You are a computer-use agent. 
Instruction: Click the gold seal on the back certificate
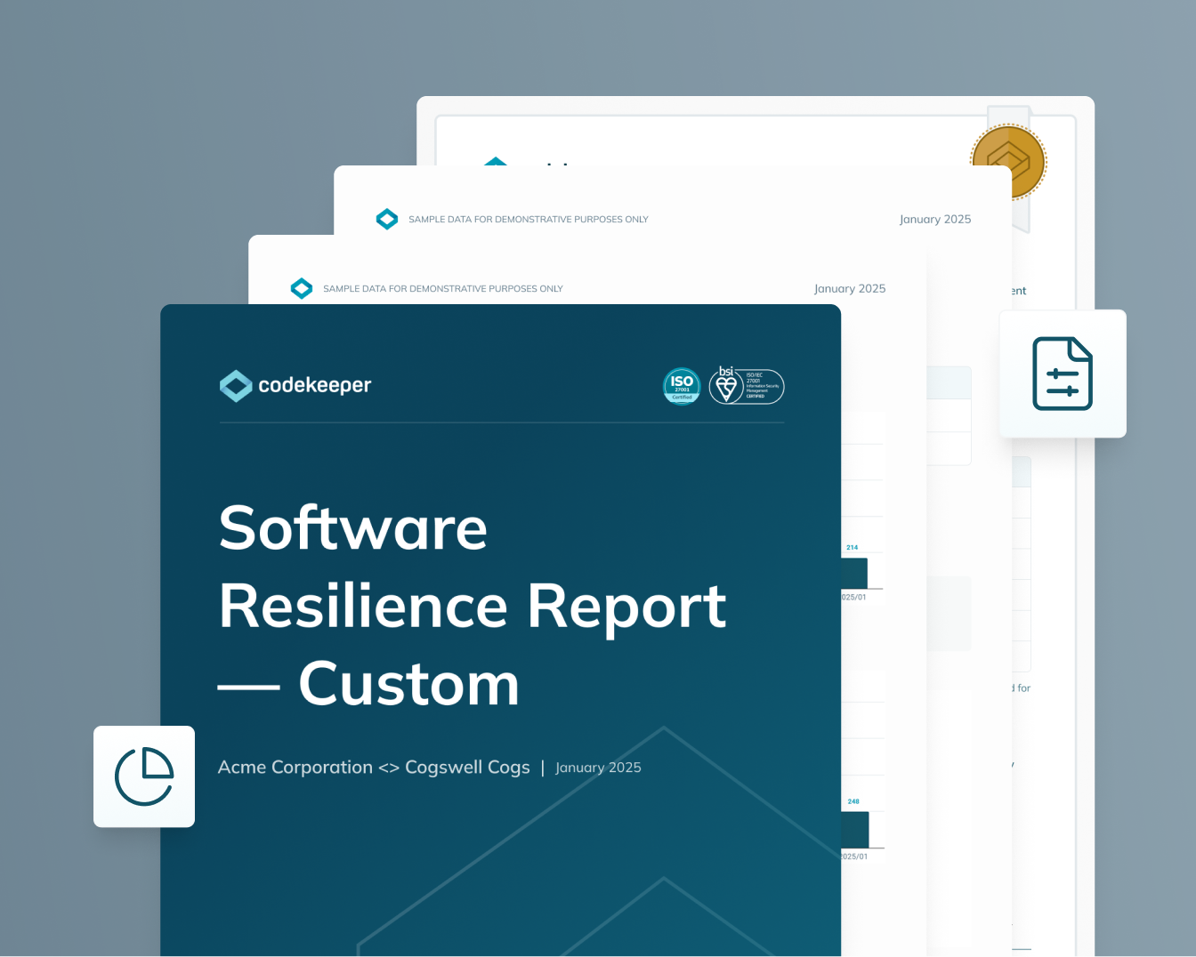pos(1008,162)
